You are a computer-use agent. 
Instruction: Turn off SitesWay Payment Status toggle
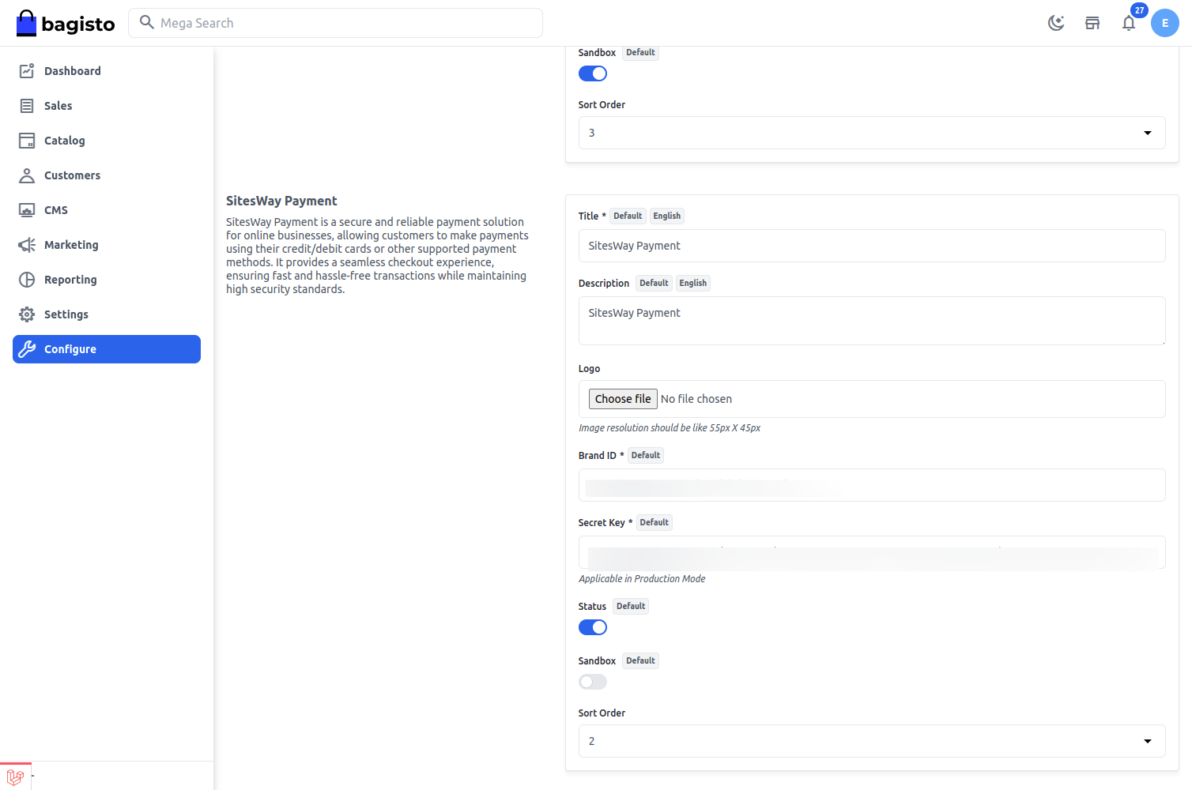[x=593, y=627]
